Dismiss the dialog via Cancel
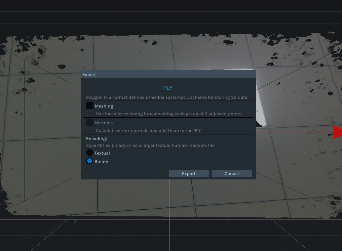 231,173
